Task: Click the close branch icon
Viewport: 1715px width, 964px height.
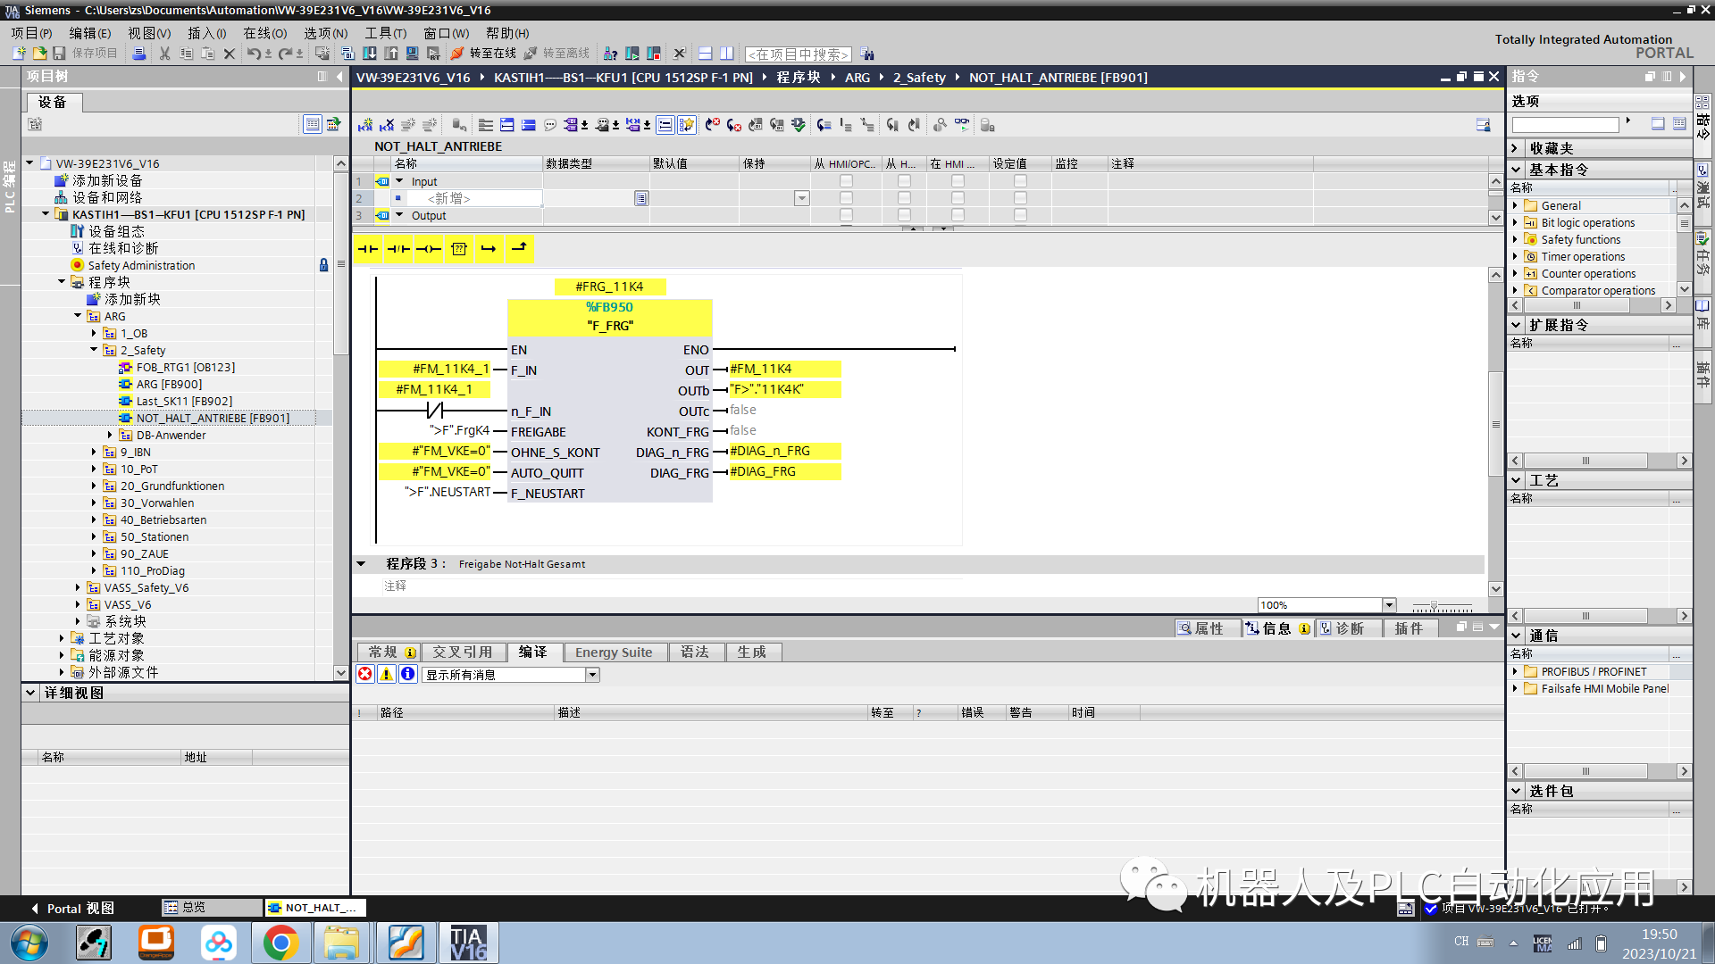Action: click(519, 249)
